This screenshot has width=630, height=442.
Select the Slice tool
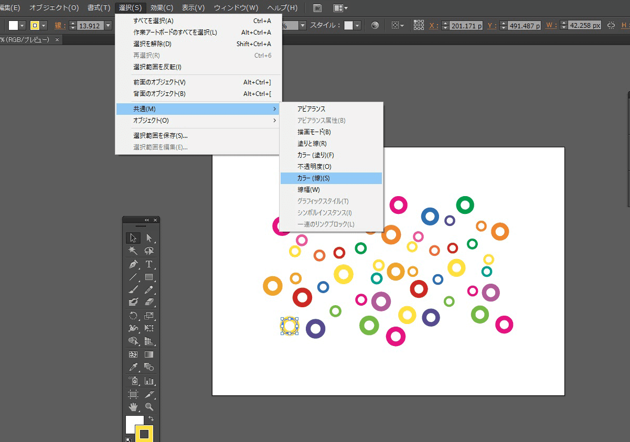[x=149, y=394]
